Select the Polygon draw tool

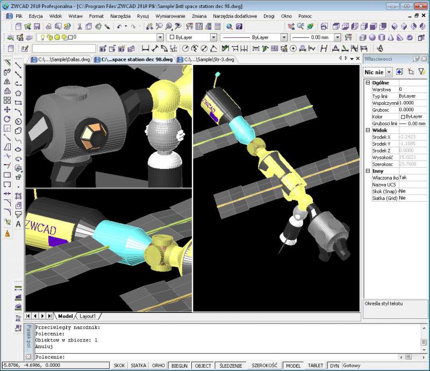point(18,94)
